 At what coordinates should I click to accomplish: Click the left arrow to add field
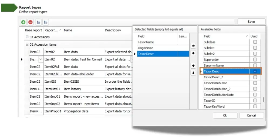pyautogui.click(x=193, y=46)
